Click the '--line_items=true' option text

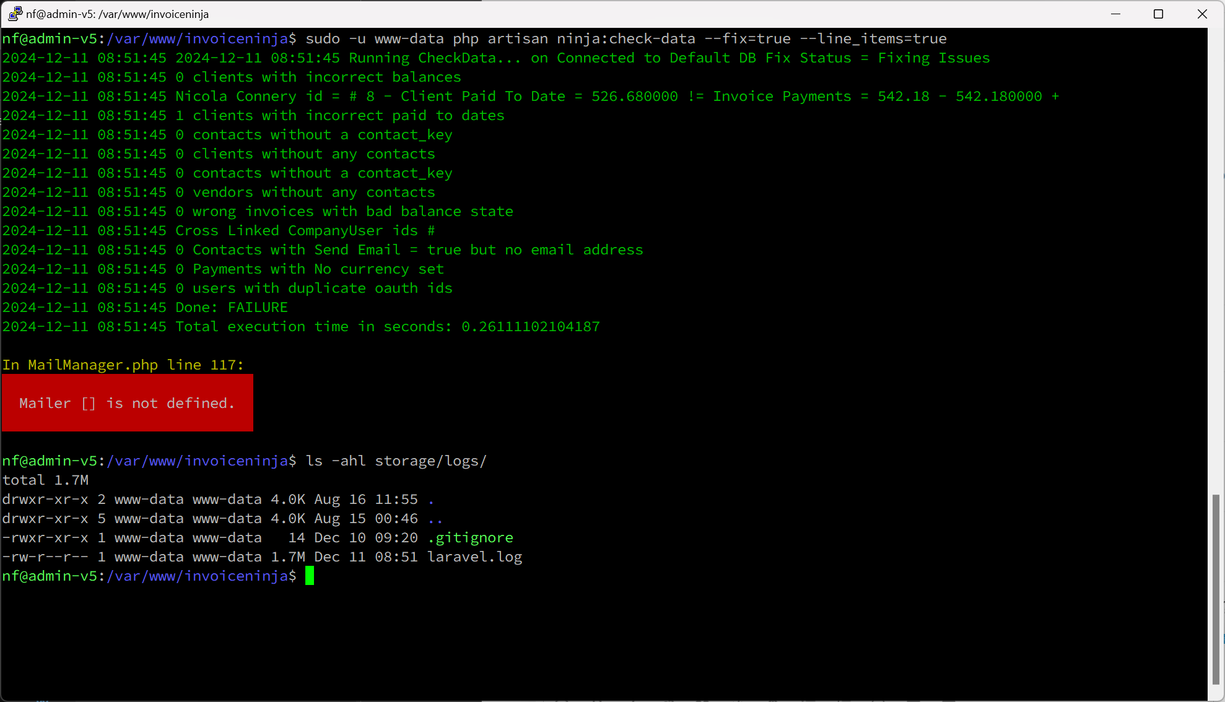pos(873,38)
